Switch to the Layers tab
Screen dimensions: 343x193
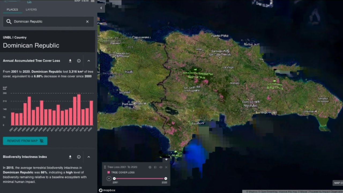pyautogui.click(x=31, y=10)
